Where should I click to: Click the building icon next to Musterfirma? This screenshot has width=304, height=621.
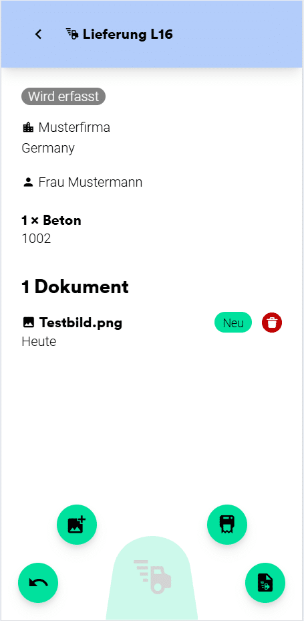(x=27, y=128)
